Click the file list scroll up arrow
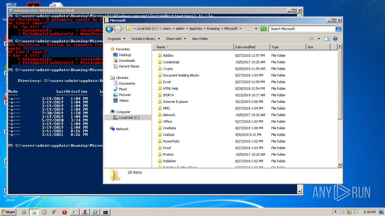Viewport: 385px width, 216px height. (340, 46)
